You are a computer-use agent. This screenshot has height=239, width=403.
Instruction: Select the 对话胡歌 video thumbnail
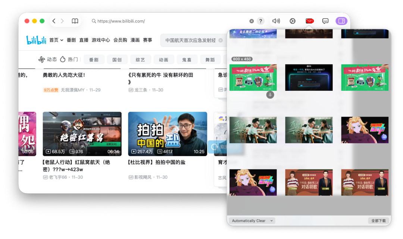pyautogui.click(x=309, y=182)
